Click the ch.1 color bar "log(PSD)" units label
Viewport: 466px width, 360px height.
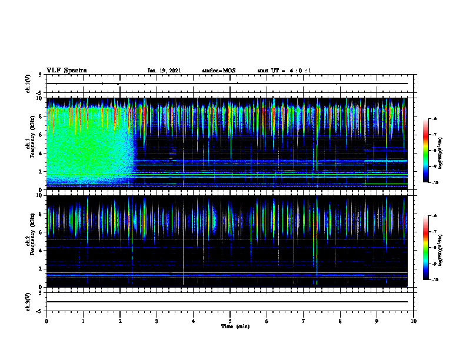click(441, 153)
